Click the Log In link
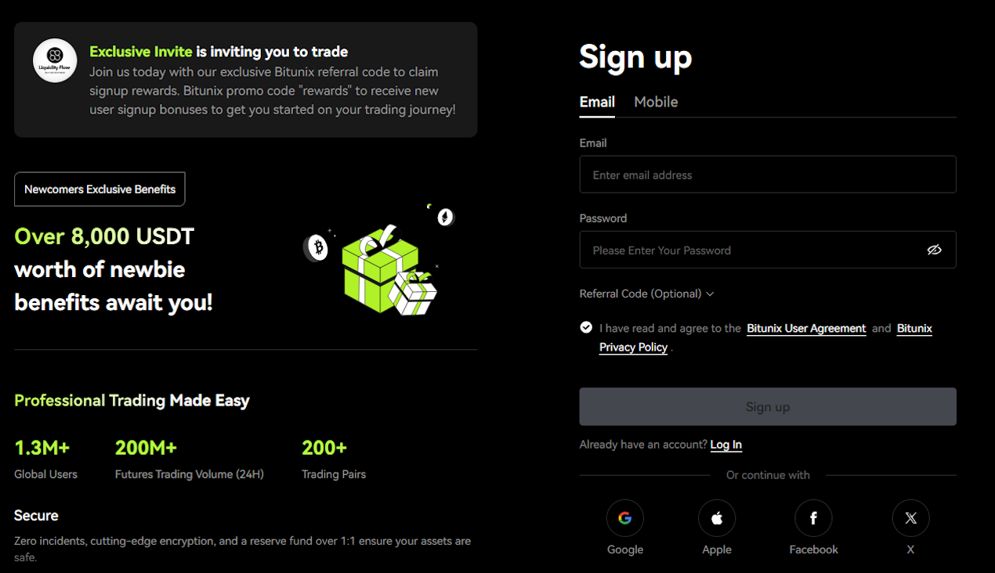The width and height of the screenshot is (995, 573). click(x=725, y=444)
